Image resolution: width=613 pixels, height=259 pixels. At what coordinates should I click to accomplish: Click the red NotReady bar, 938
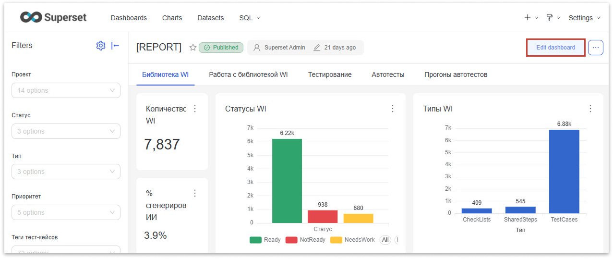323,217
